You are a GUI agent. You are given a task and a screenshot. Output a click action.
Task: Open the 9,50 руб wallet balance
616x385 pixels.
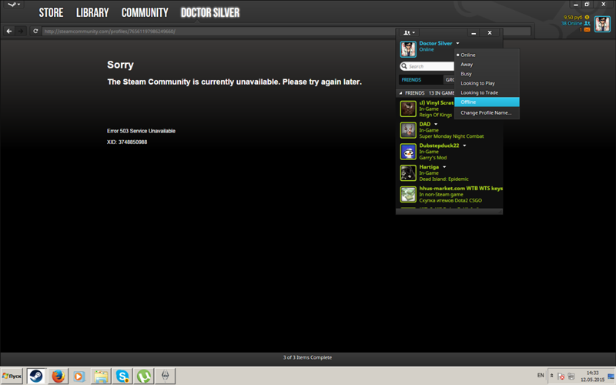(573, 17)
